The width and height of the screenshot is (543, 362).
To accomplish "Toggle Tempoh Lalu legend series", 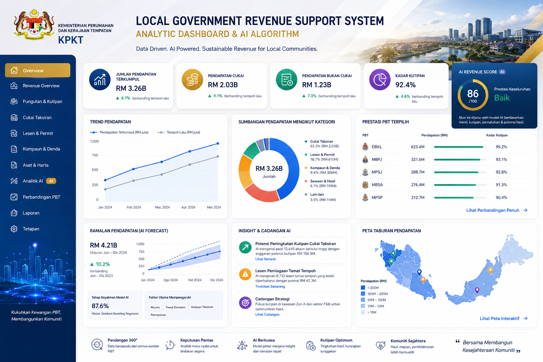I will [179, 132].
